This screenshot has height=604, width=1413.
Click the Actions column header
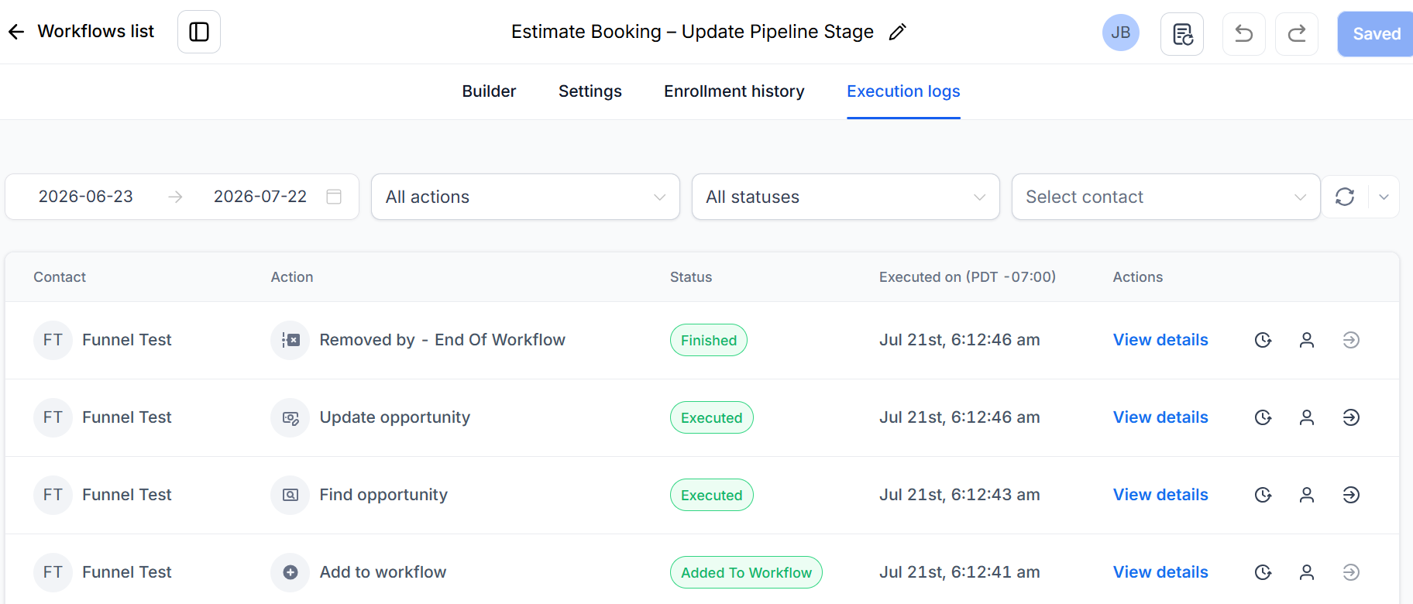click(1138, 277)
